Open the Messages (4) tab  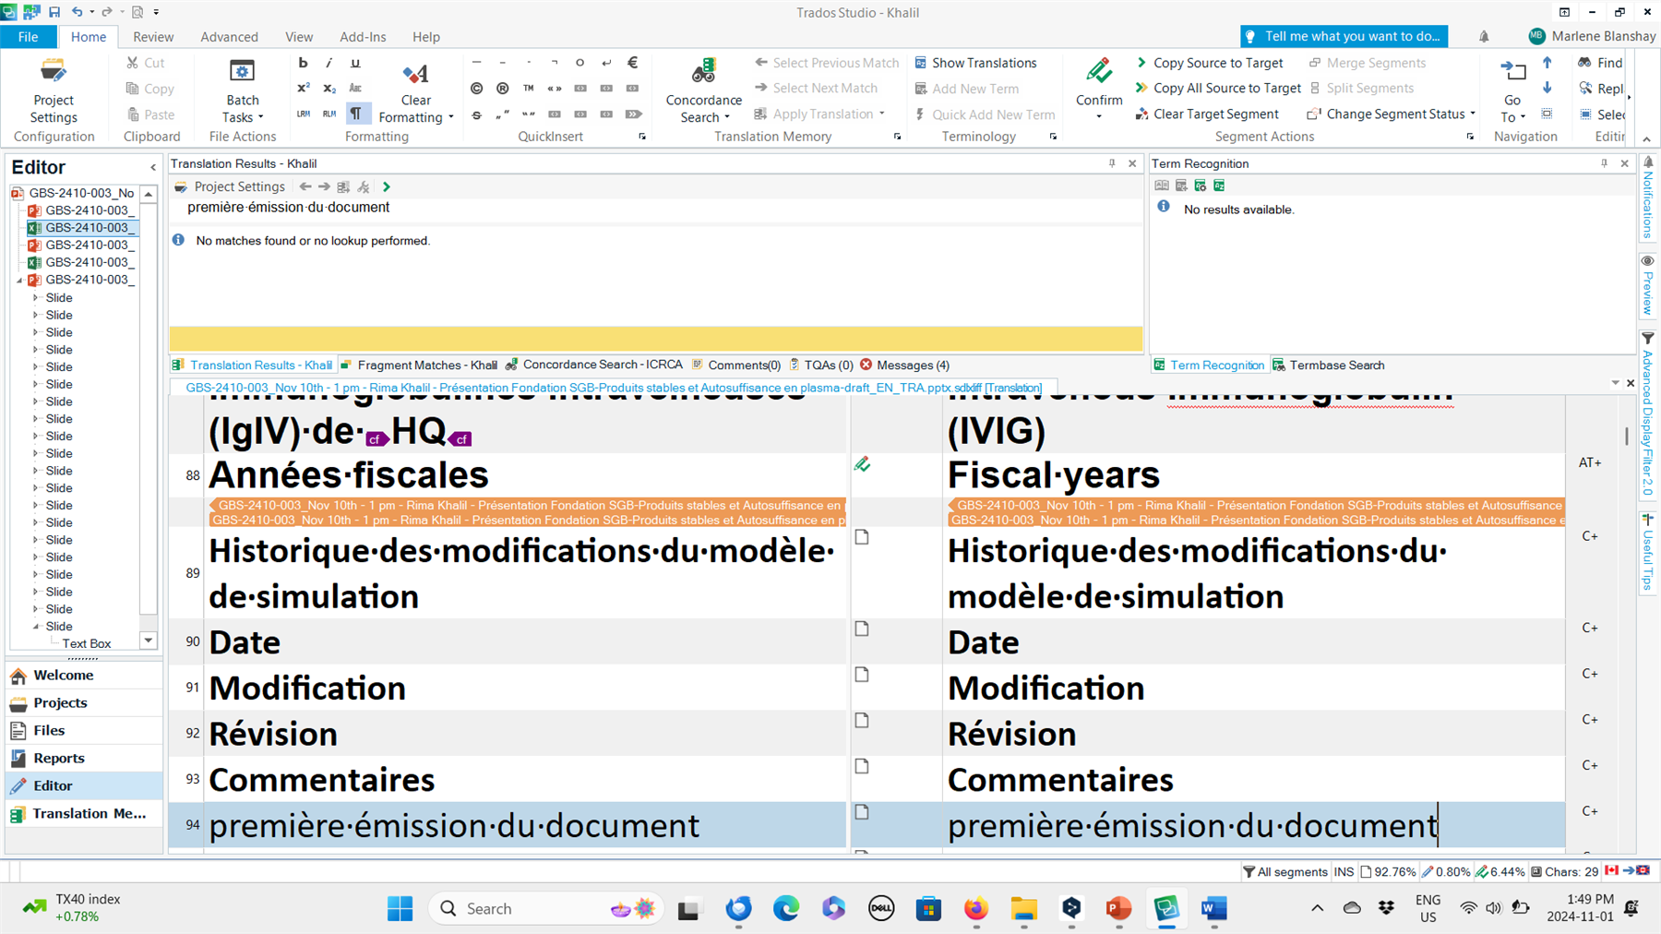click(904, 365)
